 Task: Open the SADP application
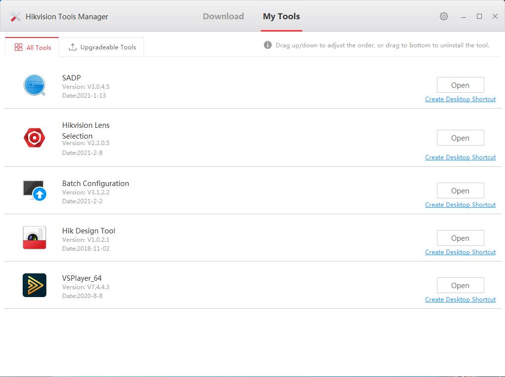coord(460,84)
